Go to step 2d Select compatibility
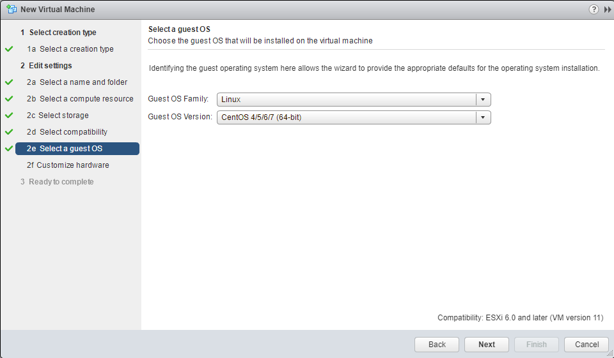This screenshot has height=358, width=614. pyautogui.click(x=67, y=131)
